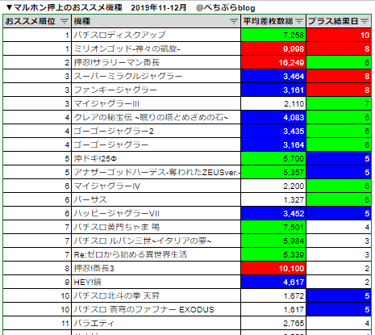This screenshot has width=375, height=335.
Task: Click plus-days 4 in 黄門ちゃま row
Action: (339, 227)
